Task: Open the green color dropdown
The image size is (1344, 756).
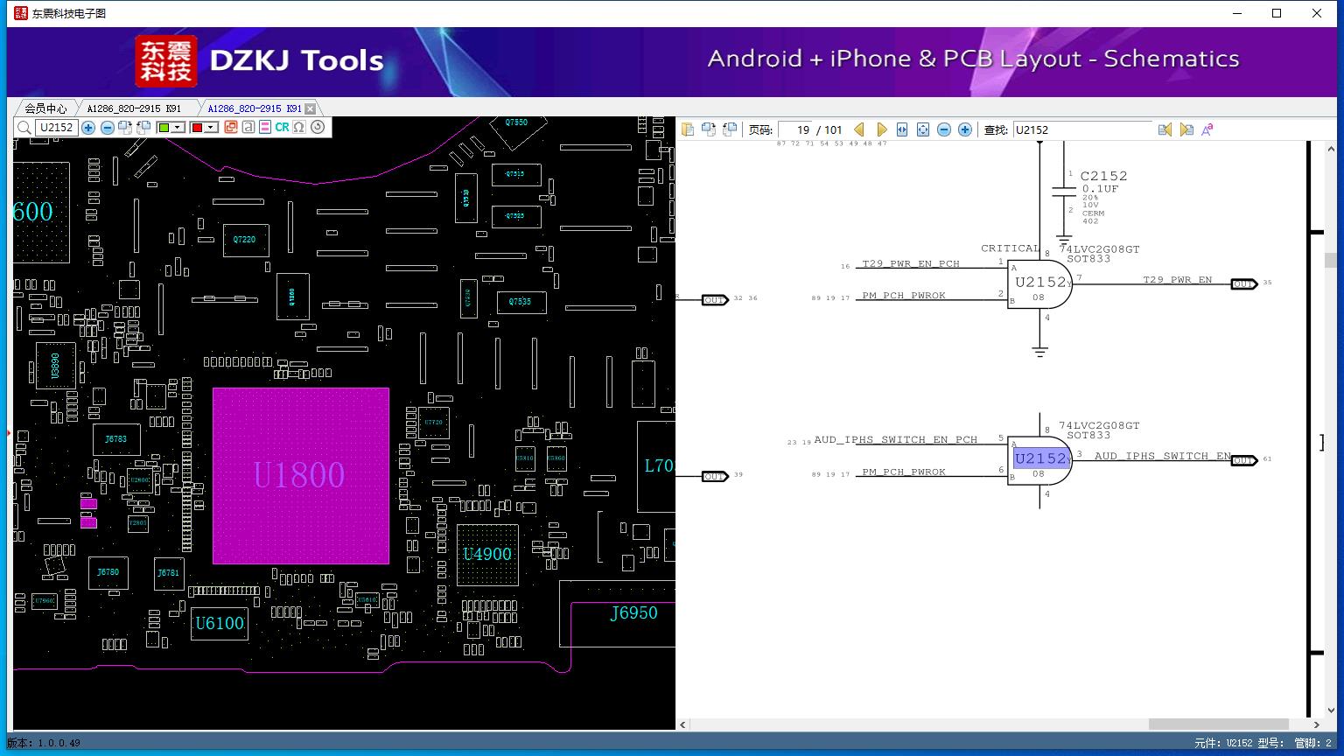Action: [178, 128]
